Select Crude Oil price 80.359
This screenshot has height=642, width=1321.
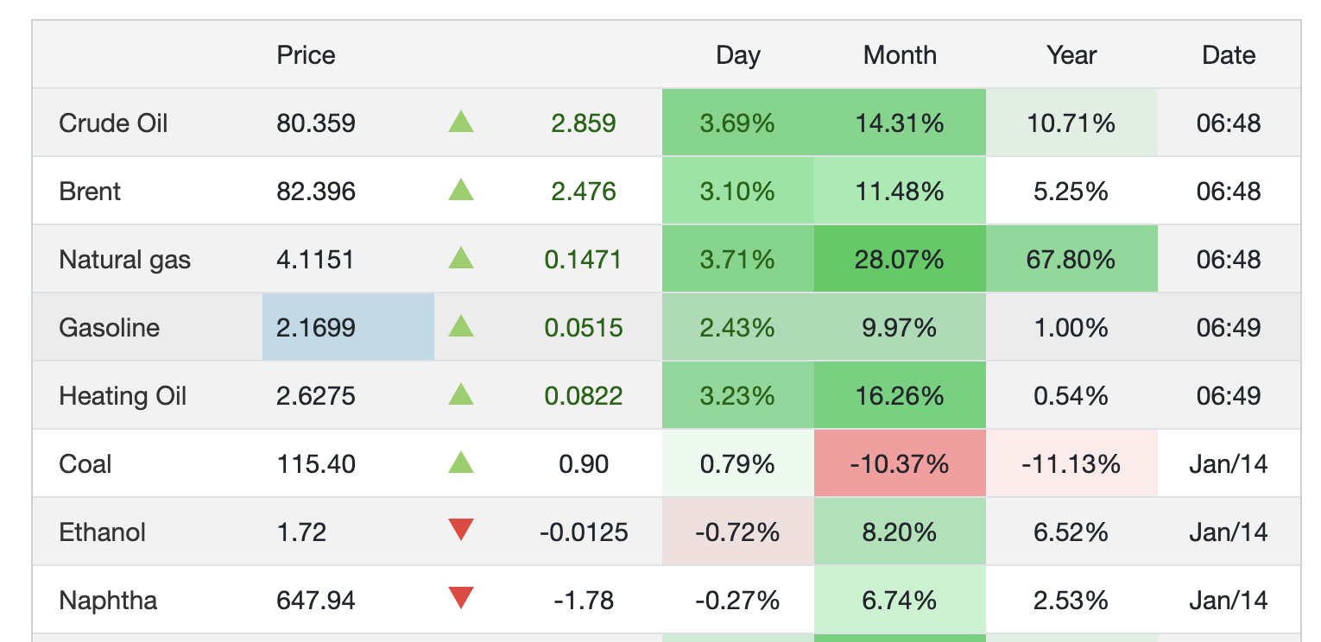[316, 123]
